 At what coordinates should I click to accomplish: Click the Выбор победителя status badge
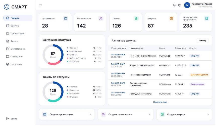[x=200, y=75]
